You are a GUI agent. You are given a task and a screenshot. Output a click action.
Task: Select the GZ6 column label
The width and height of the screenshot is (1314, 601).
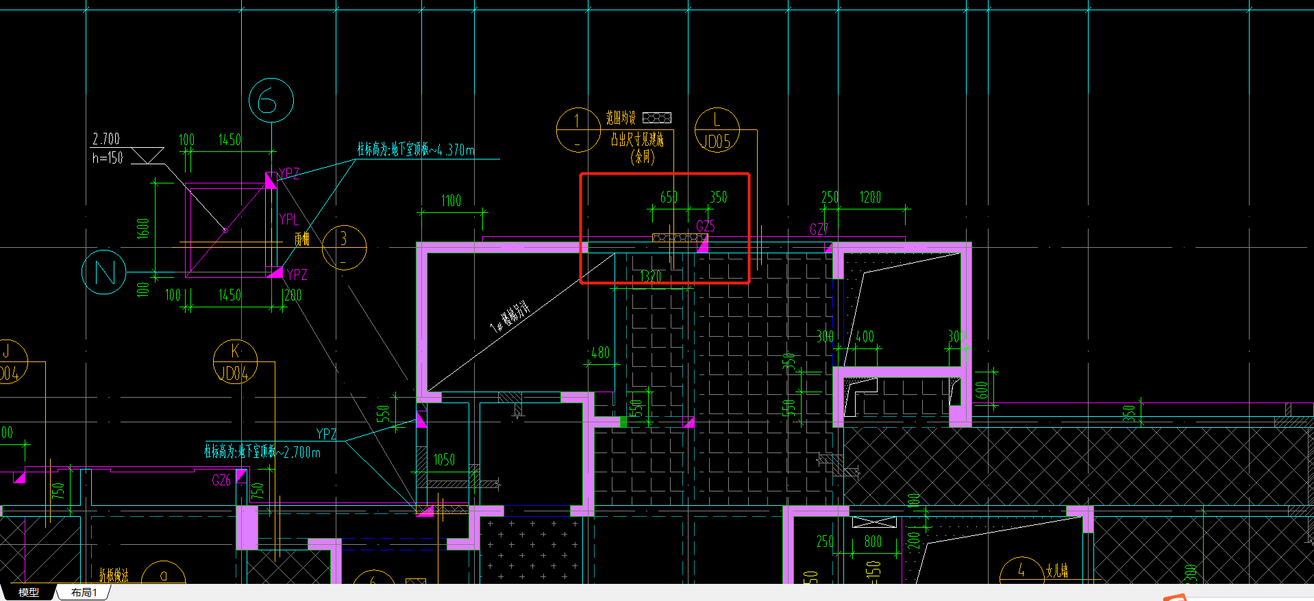pos(221,481)
